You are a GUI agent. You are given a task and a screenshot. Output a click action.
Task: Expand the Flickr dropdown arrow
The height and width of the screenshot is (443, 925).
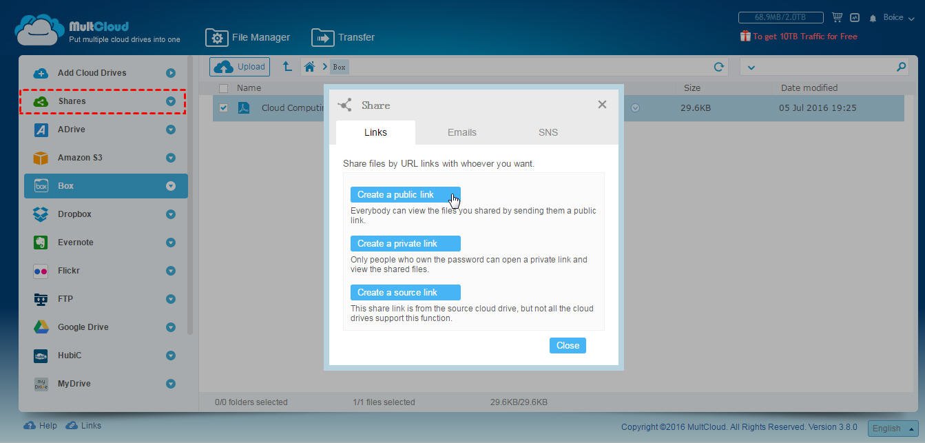(x=170, y=271)
